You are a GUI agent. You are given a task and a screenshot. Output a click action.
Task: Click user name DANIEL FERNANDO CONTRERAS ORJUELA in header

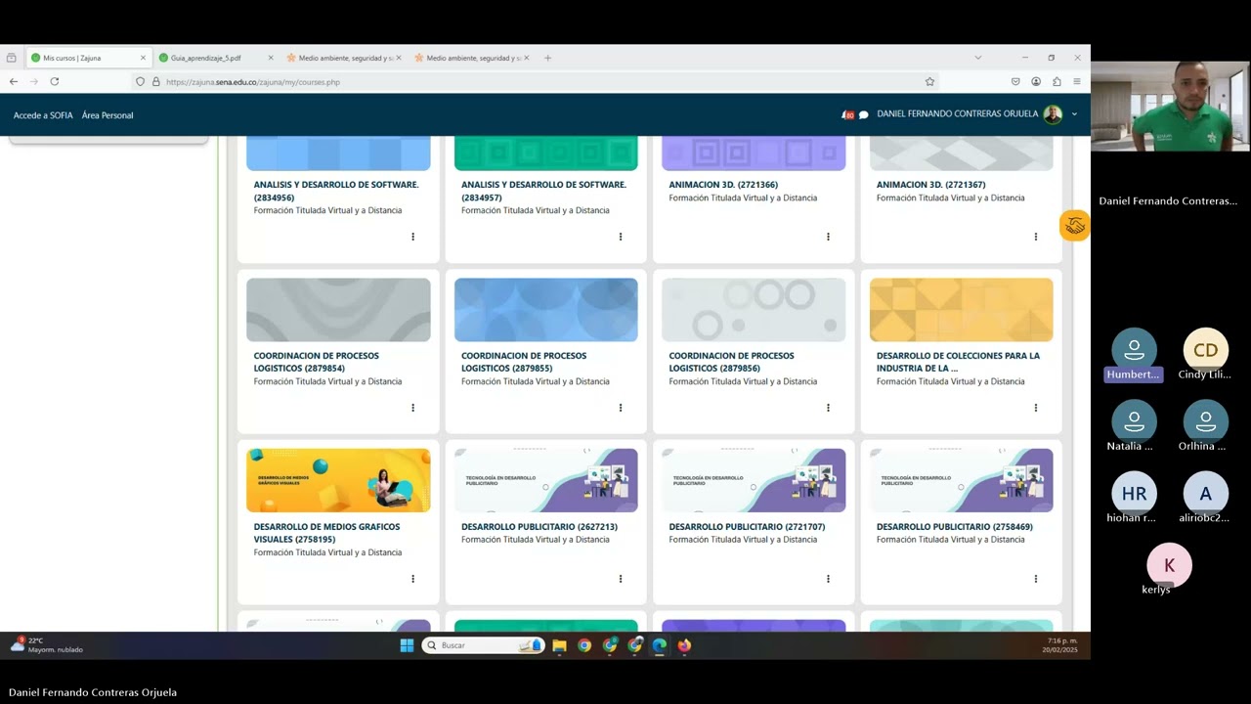[958, 114]
